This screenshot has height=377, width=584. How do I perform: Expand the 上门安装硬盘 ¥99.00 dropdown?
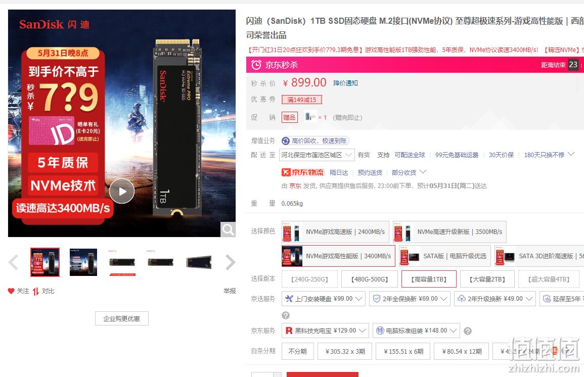[323, 299]
